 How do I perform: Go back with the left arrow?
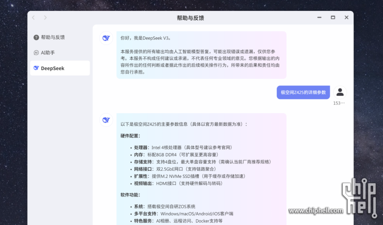(x=34, y=17)
